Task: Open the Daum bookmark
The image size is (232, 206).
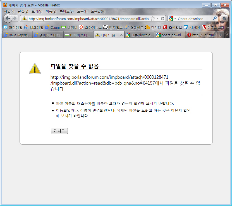Action: pyautogui.click(x=52, y=27)
